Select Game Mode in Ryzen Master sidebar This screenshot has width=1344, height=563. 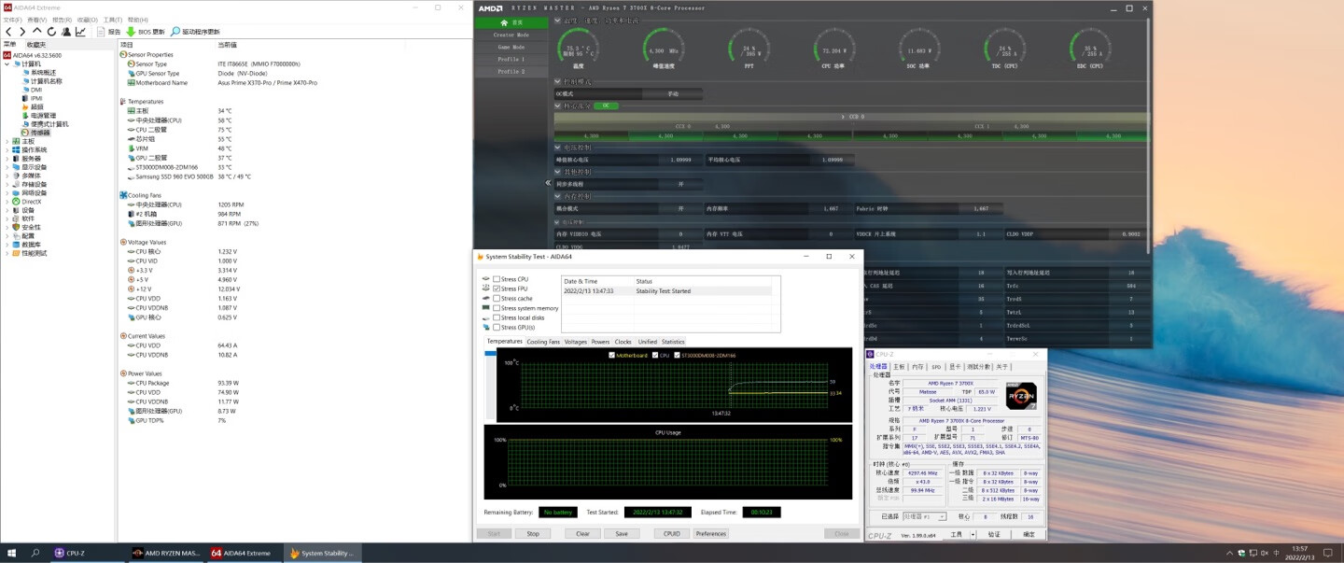pos(510,47)
